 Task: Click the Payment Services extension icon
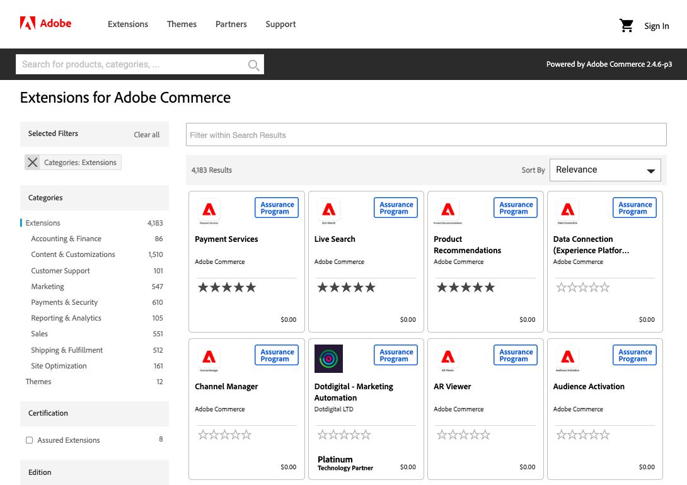[209, 211]
